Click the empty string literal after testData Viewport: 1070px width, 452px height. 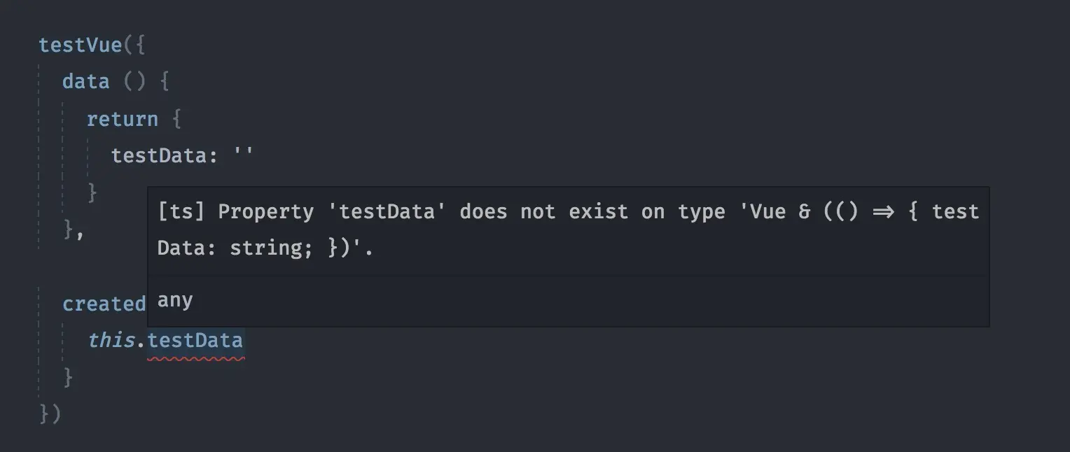243,155
